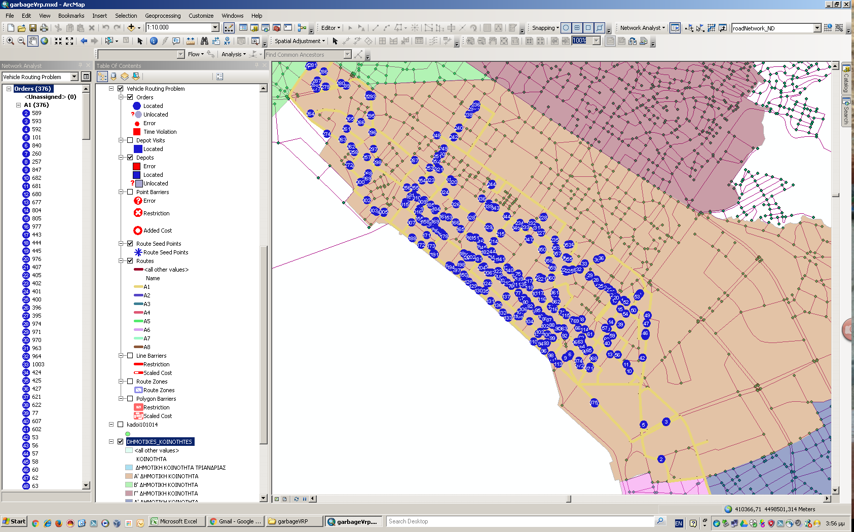The width and height of the screenshot is (854, 532).
Task: Enable the Point Barriers sublayer checkbox
Action: [x=130, y=192]
